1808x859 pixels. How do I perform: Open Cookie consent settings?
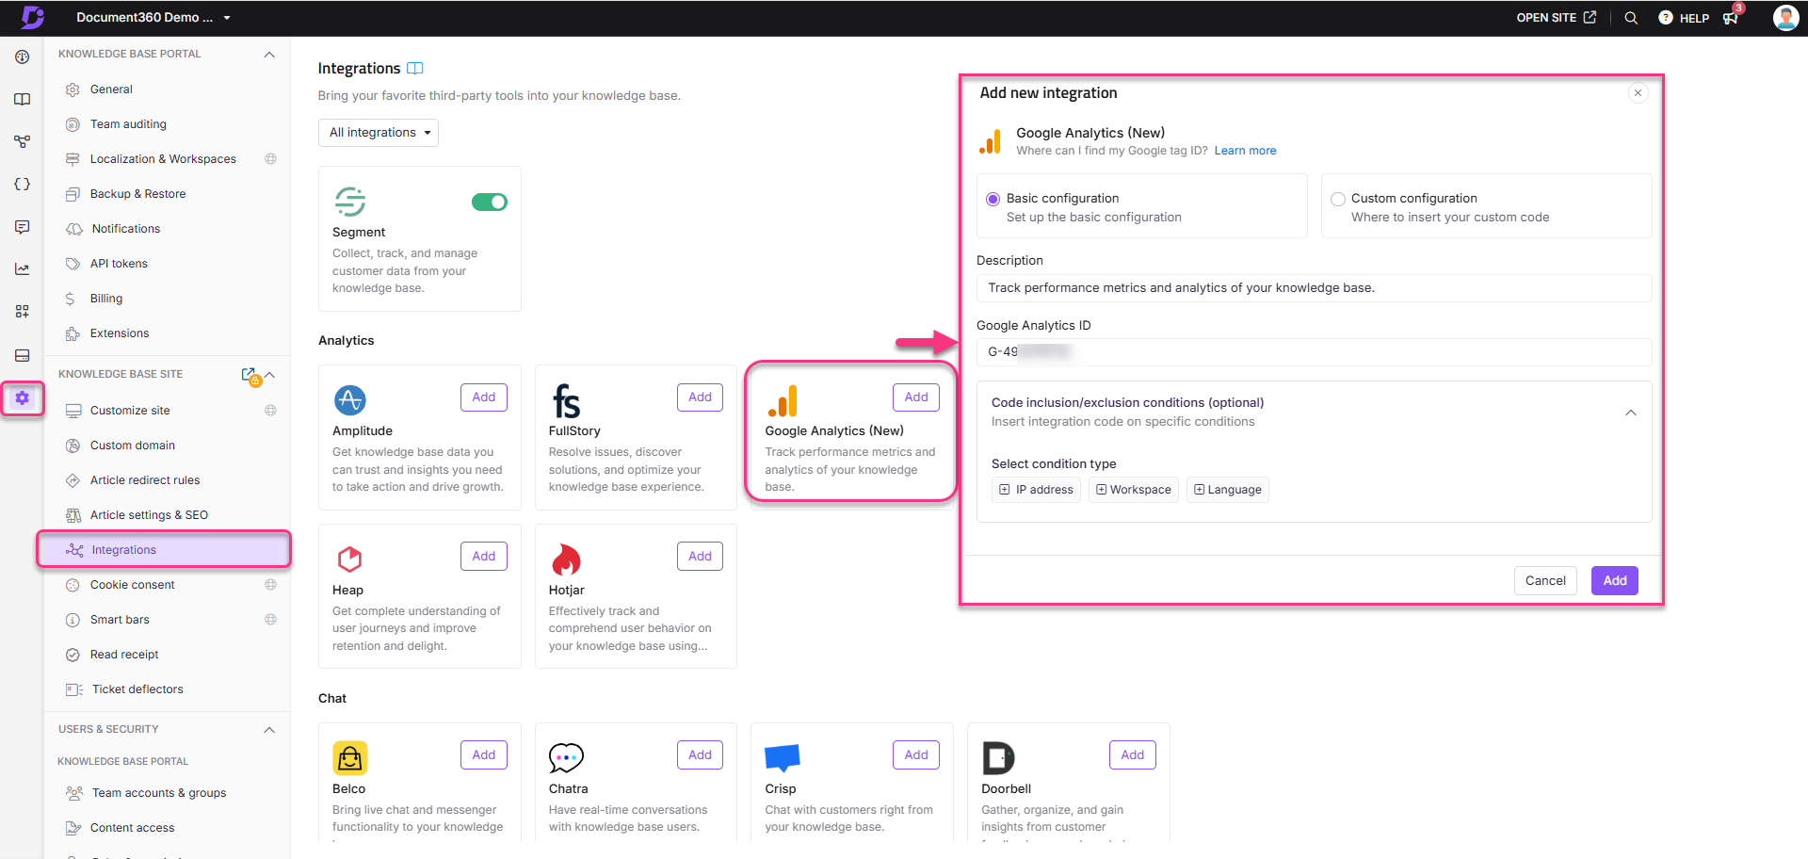(166, 585)
